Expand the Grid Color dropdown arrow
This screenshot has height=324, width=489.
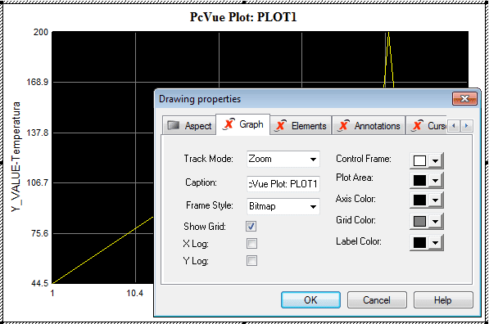point(435,222)
